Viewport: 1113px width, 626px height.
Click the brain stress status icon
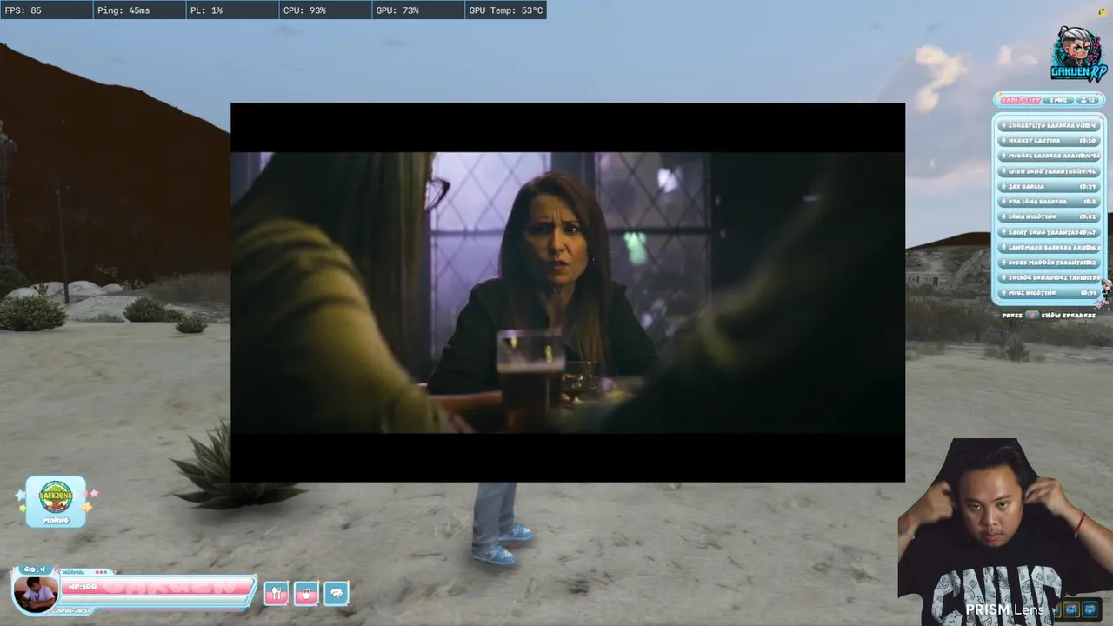coord(337,594)
